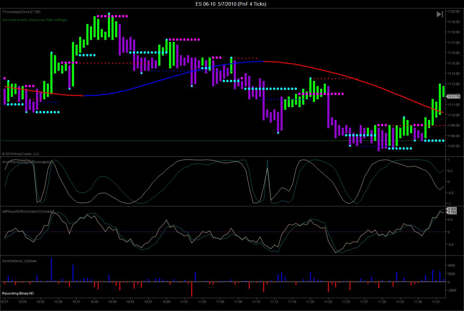464x311 pixels.
Task: Click the 0.764 oscillator value tag
Action: pos(453,212)
